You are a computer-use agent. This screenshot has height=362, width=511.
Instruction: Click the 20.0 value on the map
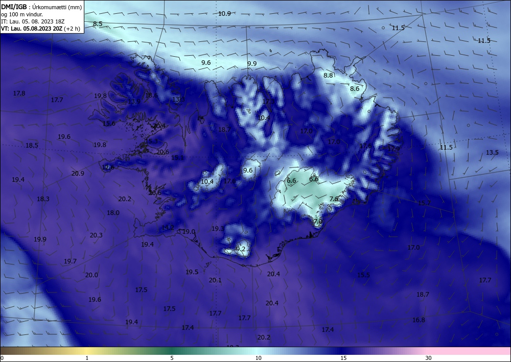pos(91,275)
